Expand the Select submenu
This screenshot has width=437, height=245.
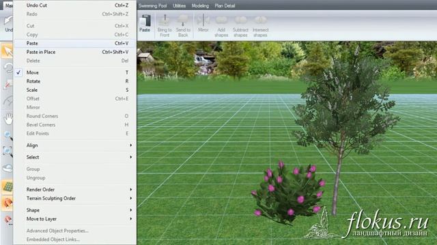[75, 157]
